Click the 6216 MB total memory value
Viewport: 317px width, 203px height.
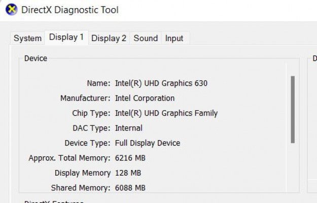(x=130, y=158)
